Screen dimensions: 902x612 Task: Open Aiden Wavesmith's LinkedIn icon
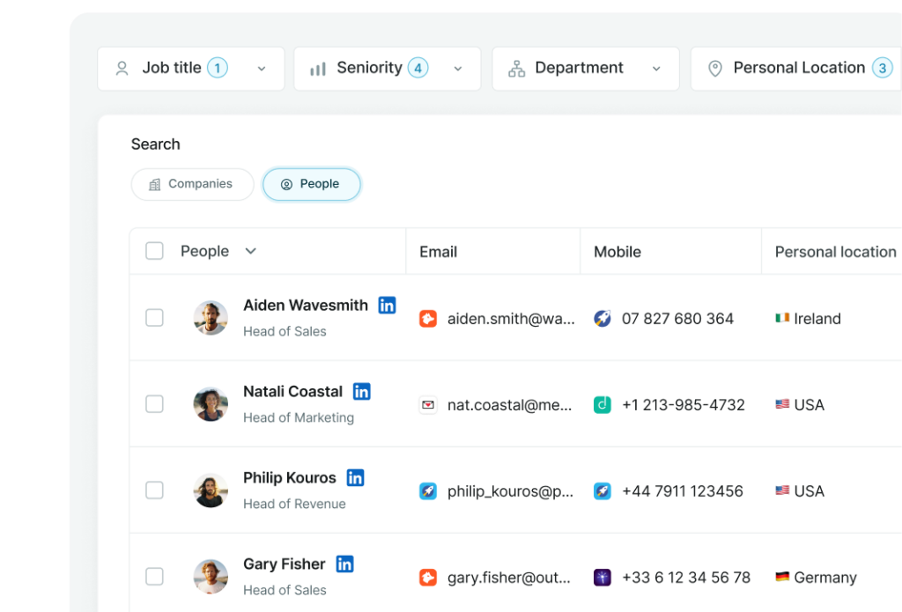pos(387,306)
